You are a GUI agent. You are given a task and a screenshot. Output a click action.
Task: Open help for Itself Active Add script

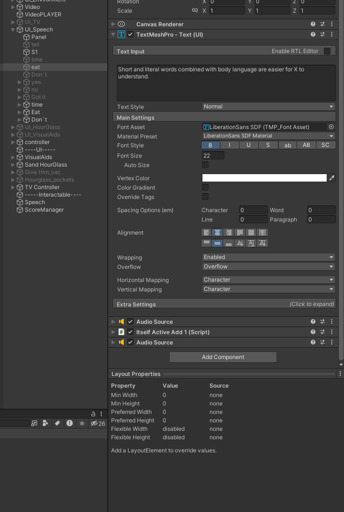pyautogui.click(x=313, y=332)
